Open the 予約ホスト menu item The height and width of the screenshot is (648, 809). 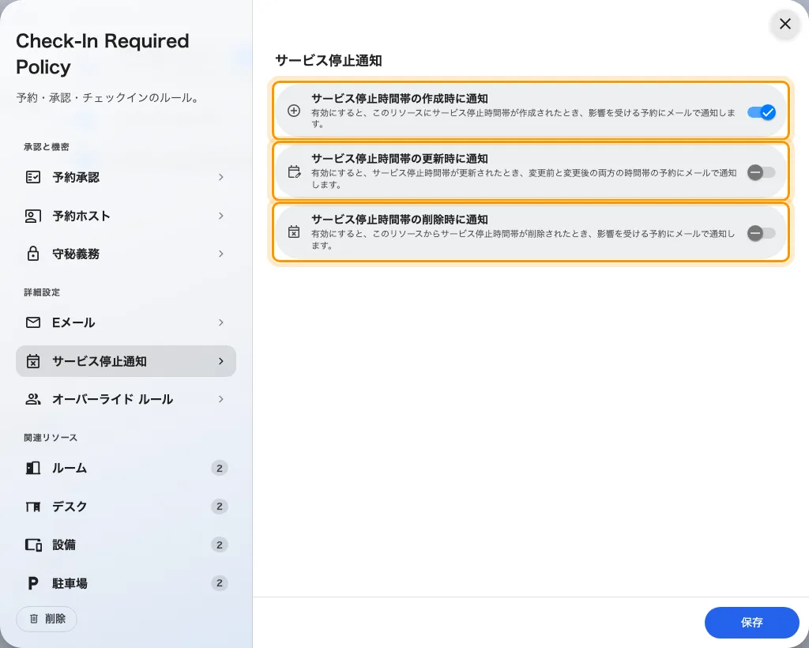pyautogui.click(x=126, y=216)
